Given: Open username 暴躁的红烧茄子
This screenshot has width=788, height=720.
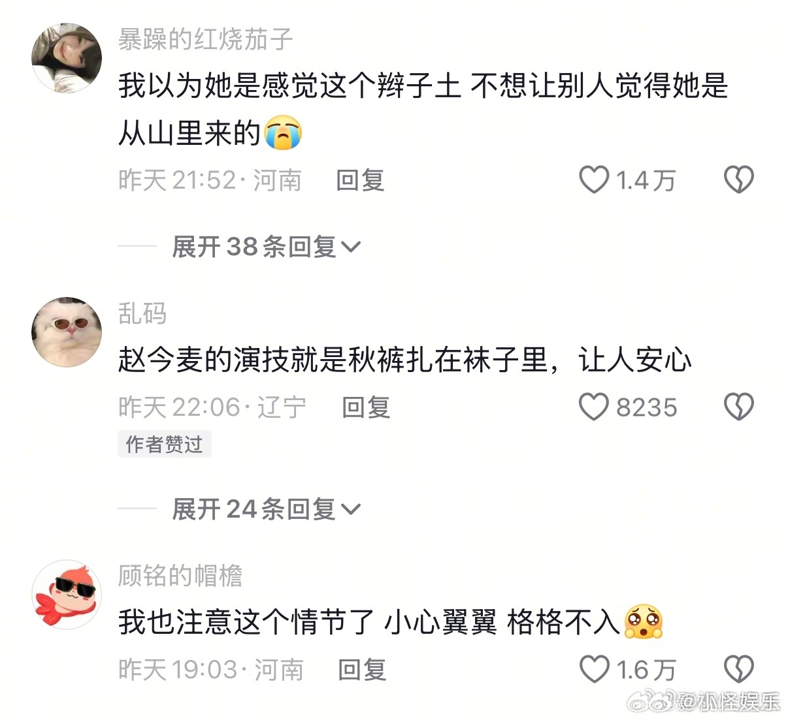Looking at the screenshot, I should coord(205,39).
